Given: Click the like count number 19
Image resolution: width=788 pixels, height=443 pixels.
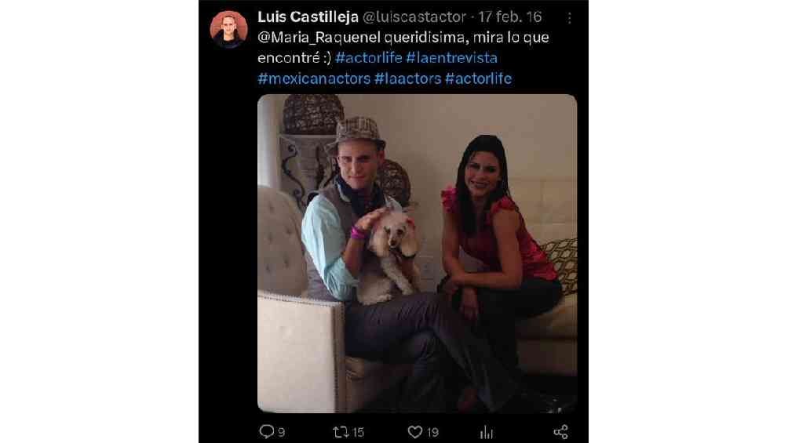Looking at the screenshot, I should [x=432, y=433].
